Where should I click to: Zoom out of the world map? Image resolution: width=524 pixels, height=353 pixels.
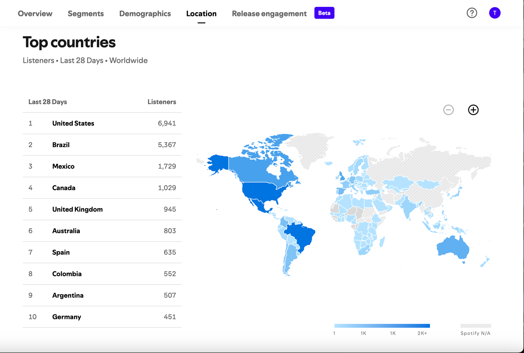click(x=448, y=110)
